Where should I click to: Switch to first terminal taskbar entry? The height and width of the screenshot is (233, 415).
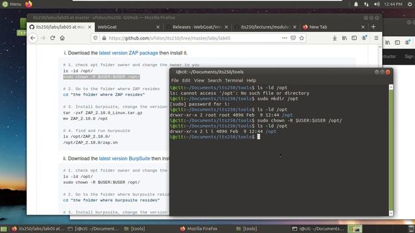[93, 228]
